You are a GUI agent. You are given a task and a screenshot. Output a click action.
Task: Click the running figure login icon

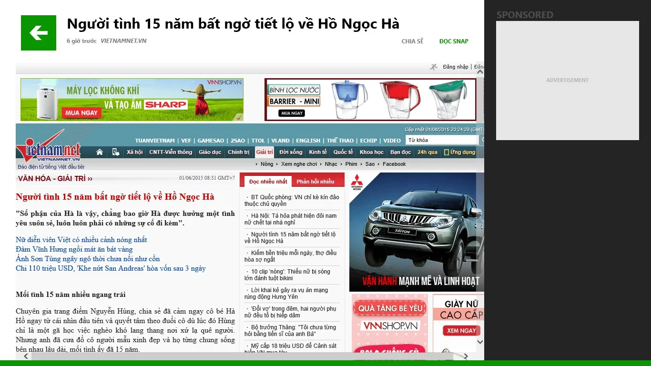click(434, 67)
